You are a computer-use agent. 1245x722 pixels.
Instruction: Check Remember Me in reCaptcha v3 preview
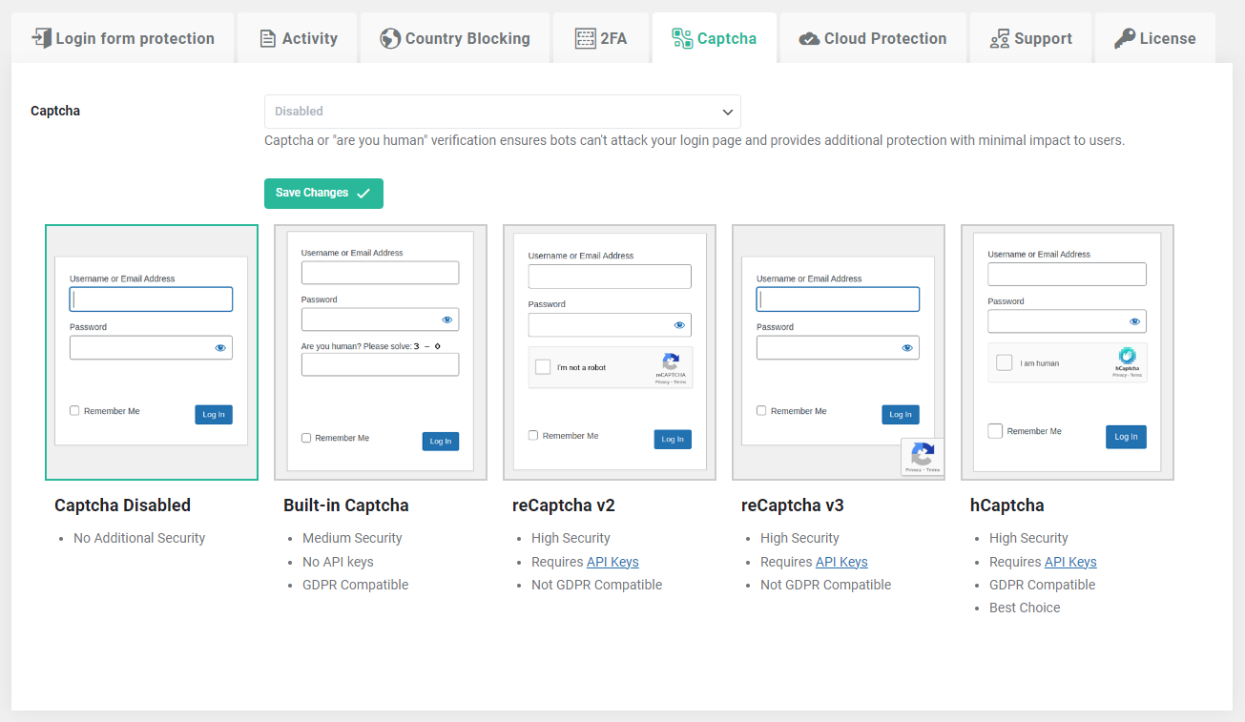(x=761, y=411)
